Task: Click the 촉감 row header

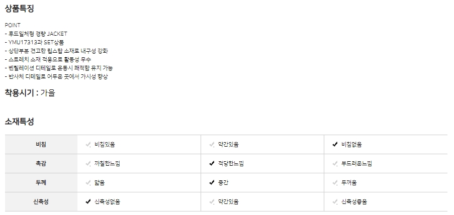Action: [41, 164]
